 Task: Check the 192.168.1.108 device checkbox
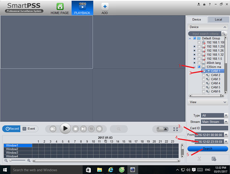pos(199,42)
